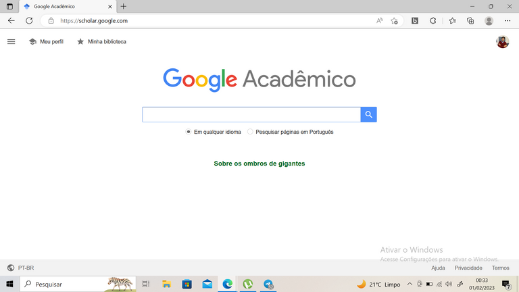Reload the page with refresh icon
The width and height of the screenshot is (519, 292).
(29, 21)
